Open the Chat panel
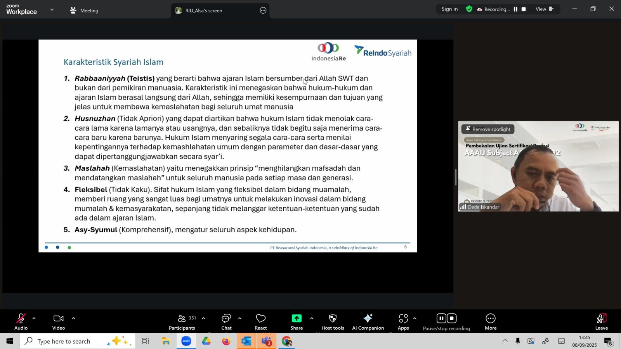 (226, 321)
